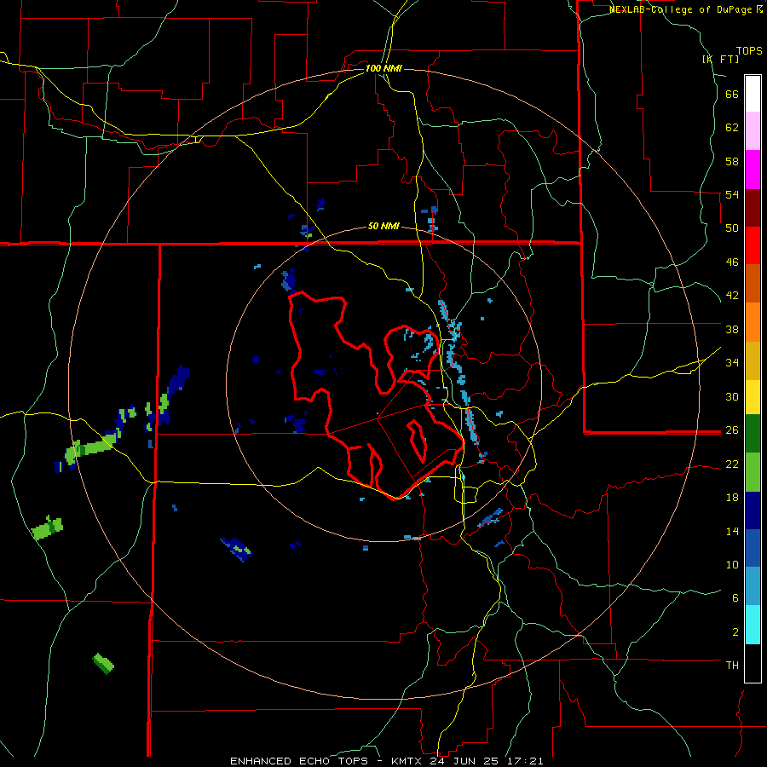Viewport: 767px width, 767px height.
Task: Select the bright red legend swatch
Action: click(x=753, y=245)
